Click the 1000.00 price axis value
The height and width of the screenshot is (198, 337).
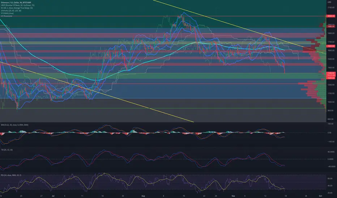pos(331,102)
